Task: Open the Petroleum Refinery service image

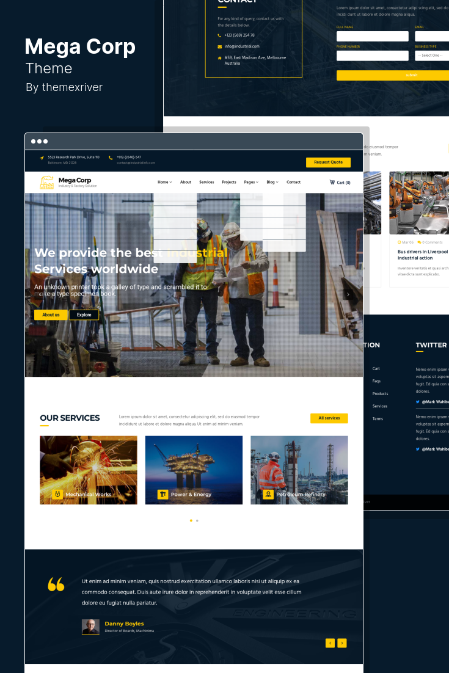Action: (x=299, y=470)
